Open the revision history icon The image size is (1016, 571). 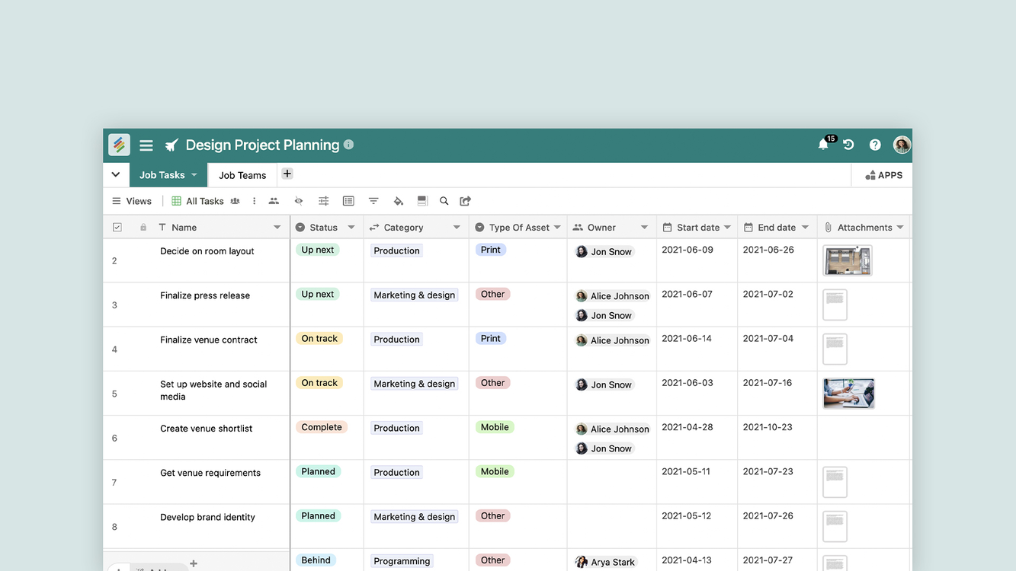[x=848, y=145]
